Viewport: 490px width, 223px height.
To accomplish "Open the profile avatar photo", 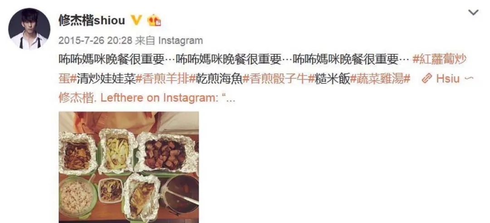I will click(x=29, y=29).
